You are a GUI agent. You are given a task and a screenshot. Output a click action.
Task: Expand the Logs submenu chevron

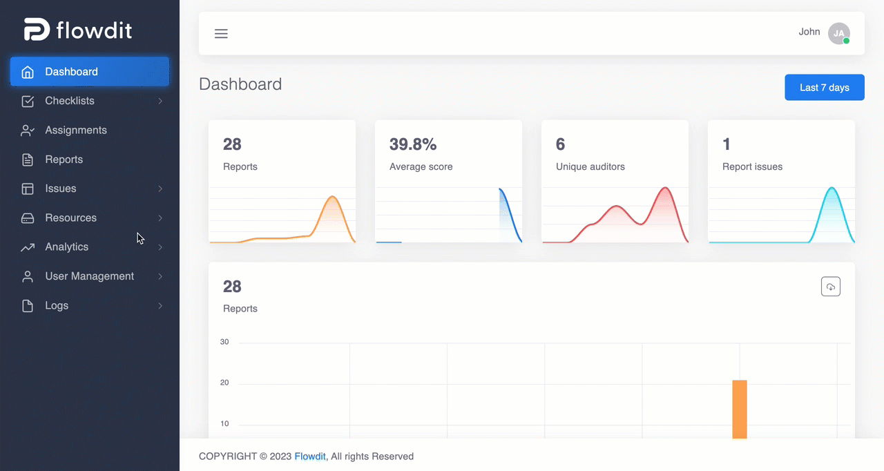pos(160,305)
